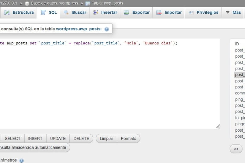Click the Limpiar button
The image size is (245, 163).
coord(106,139)
